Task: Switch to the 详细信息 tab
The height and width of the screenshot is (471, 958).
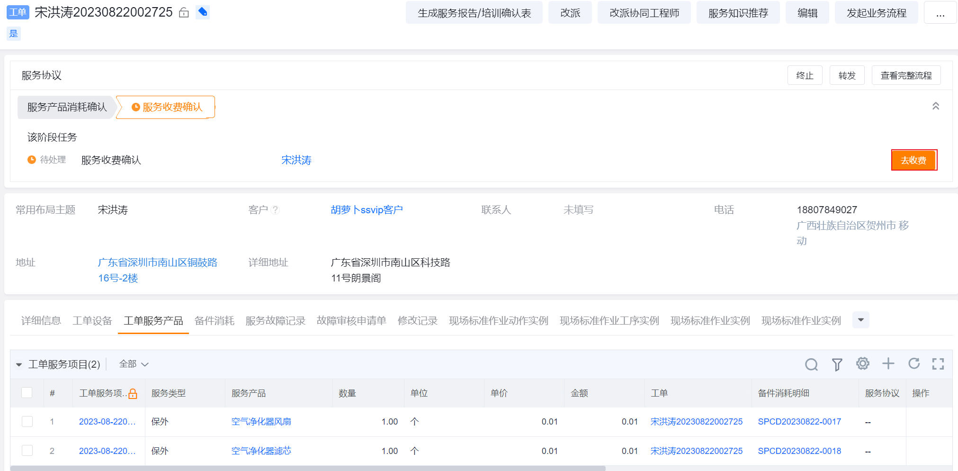Action: tap(41, 321)
